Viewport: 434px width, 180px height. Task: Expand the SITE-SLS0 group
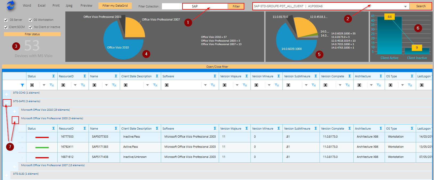(x=7, y=175)
